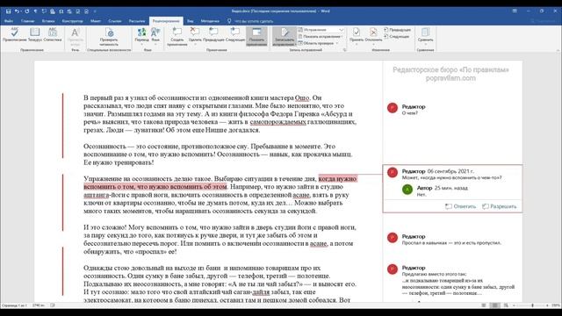
Task: Open the Область проверки reviewing pane dropdown
Action: click(x=318, y=43)
